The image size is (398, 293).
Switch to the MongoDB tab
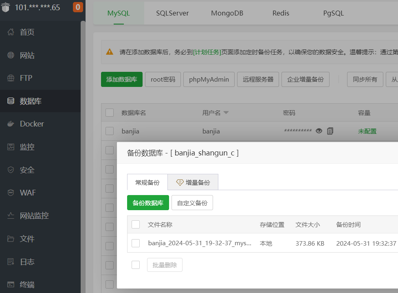tap(227, 13)
